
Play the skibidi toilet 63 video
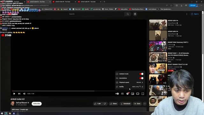[x=14, y=94]
